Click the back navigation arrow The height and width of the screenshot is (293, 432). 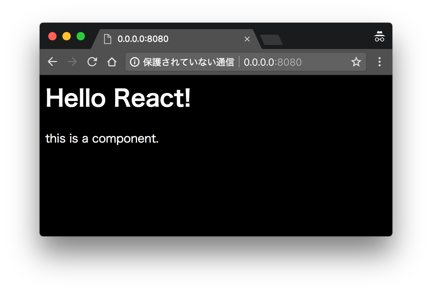pyautogui.click(x=52, y=62)
